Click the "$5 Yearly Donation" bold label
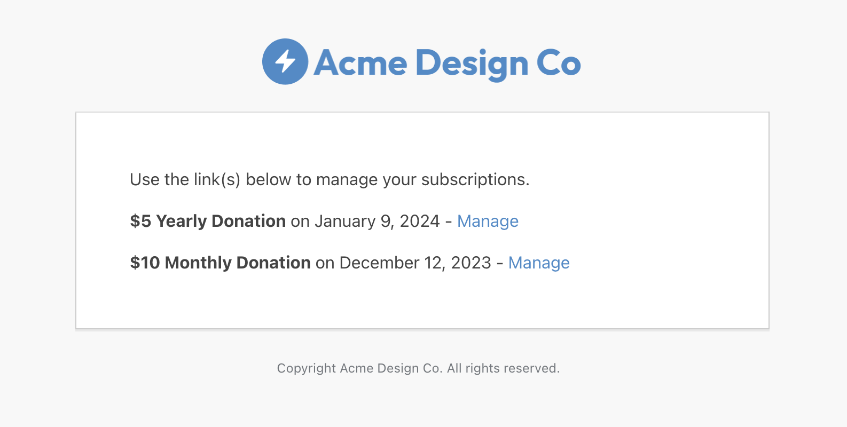The height and width of the screenshot is (427, 847). click(208, 221)
